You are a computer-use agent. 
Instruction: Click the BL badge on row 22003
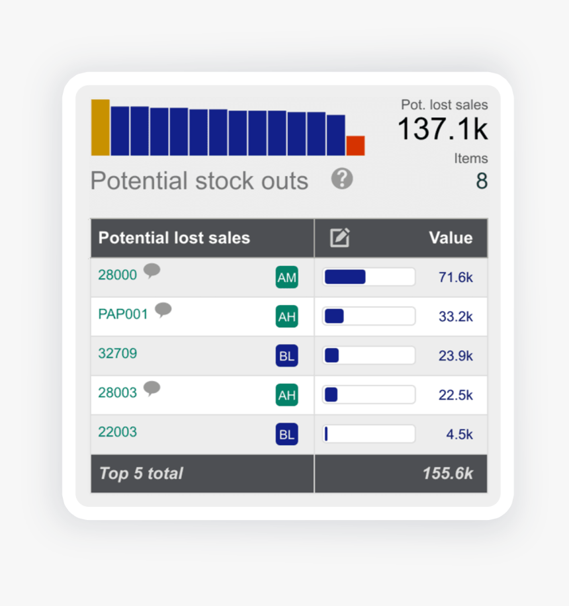pyautogui.click(x=286, y=435)
